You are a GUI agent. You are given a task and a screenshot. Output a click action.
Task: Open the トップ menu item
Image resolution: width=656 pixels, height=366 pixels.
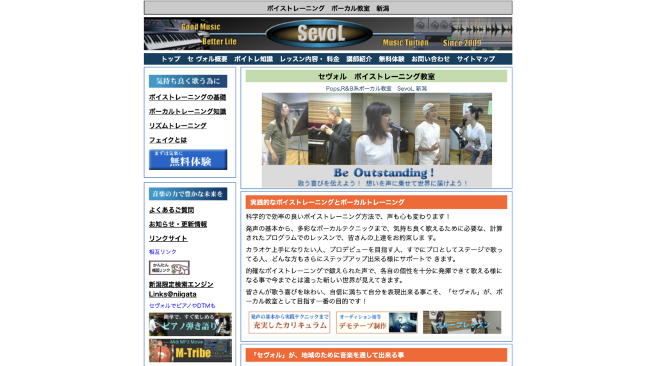170,59
